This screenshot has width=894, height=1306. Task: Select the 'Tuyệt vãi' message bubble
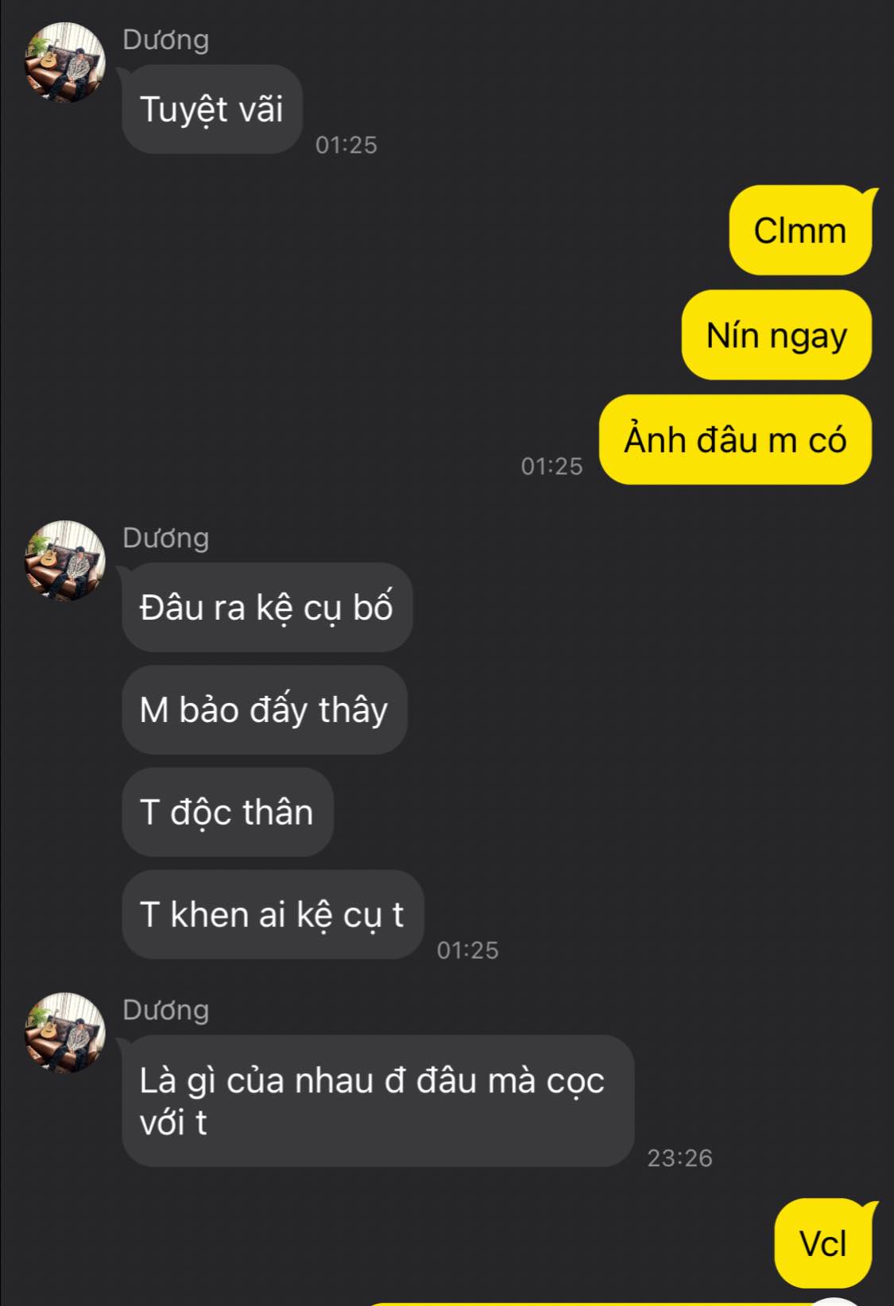pos(212,109)
